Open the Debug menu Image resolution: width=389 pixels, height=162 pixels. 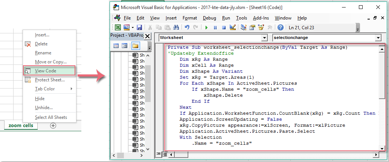click(x=209, y=18)
